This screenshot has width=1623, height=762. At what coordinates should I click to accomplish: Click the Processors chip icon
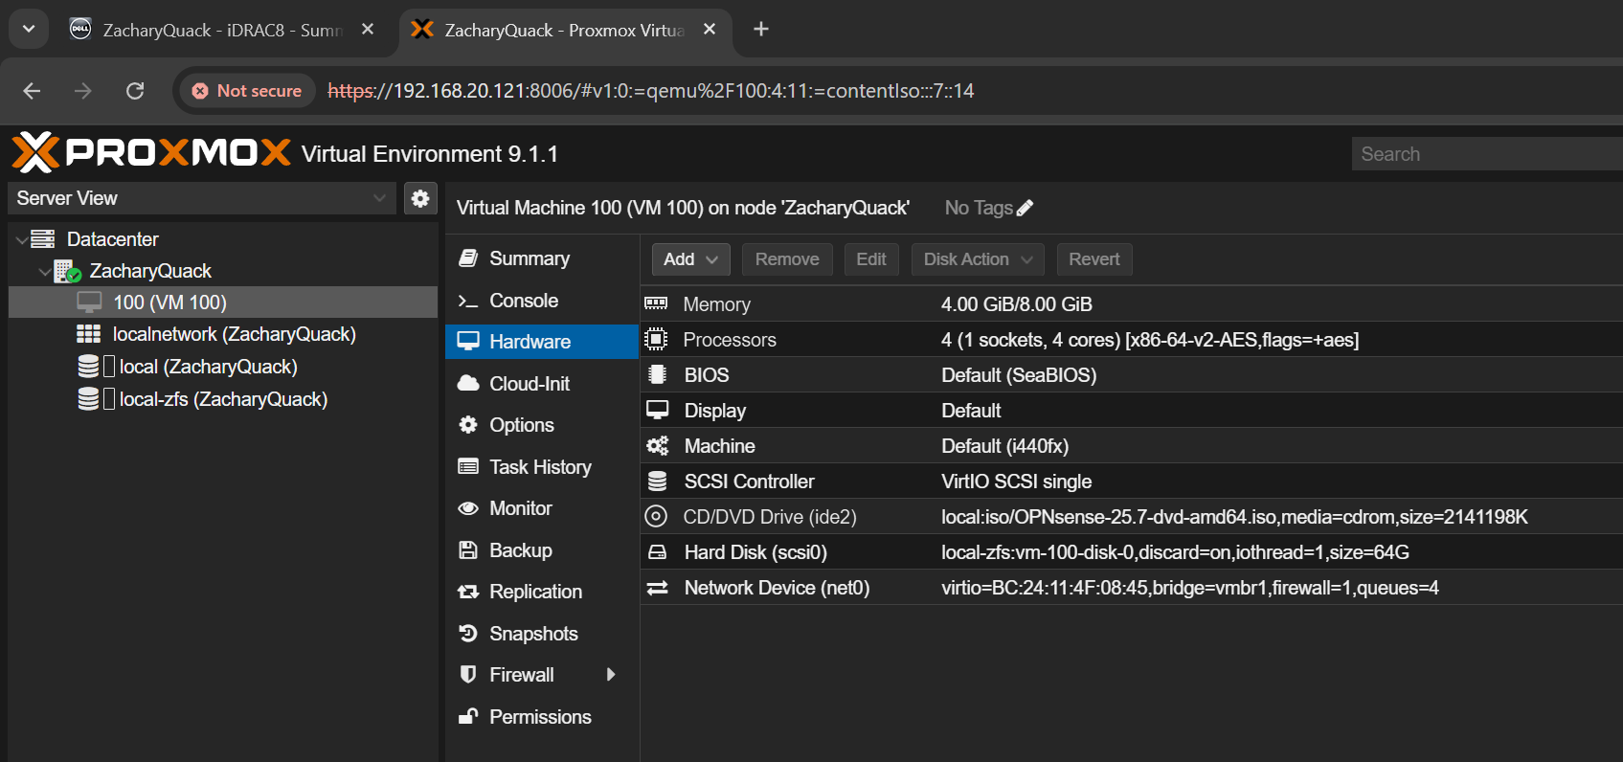tap(656, 340)
